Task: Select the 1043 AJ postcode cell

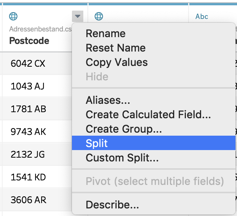Action: pyautogui.click(x=28, y=86)
